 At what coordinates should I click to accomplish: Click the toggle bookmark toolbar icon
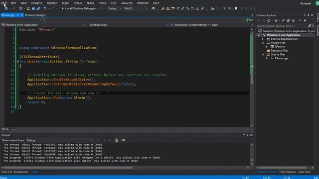click(x=236, y=8)
